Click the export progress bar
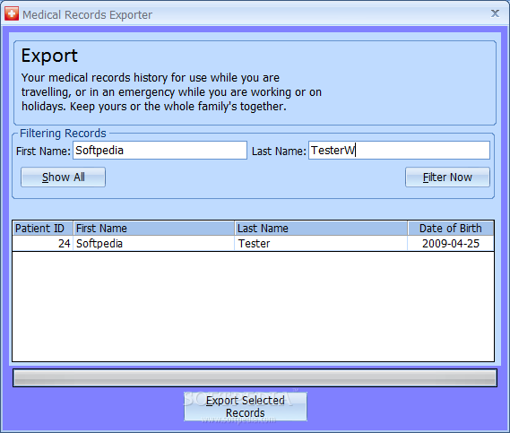510x433 pixels. click(x=255, y=377)
